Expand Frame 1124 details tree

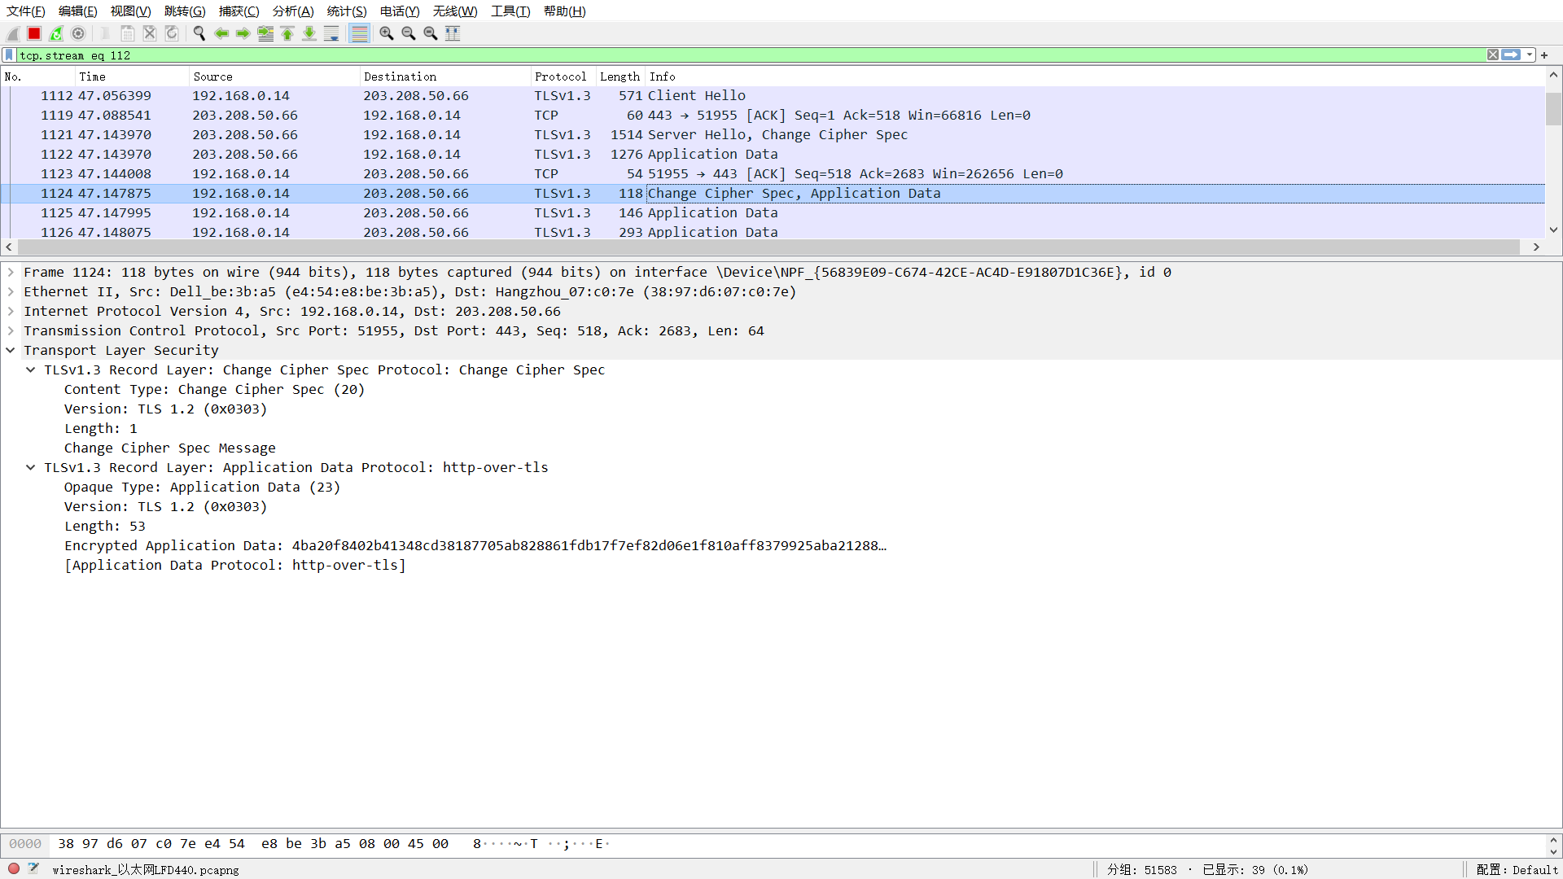coord(11,273)
